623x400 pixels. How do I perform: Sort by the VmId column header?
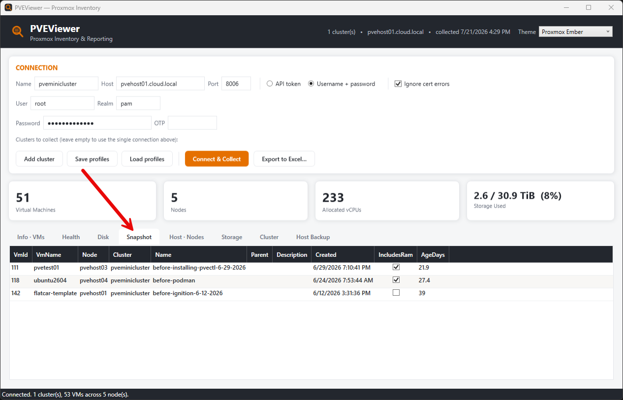[21, 255]
